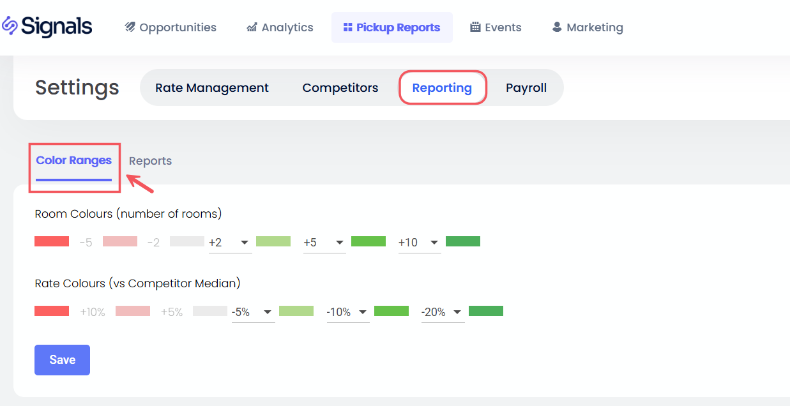This screenshot has width=790, height=406.
Task: Click the Signals logo icon
Action: (x=10, y=26)
